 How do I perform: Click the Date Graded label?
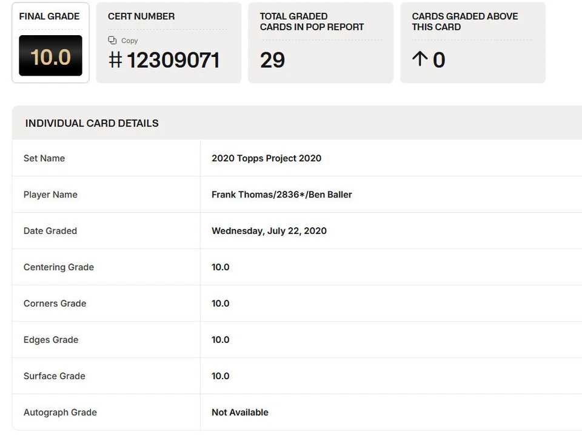50,231
